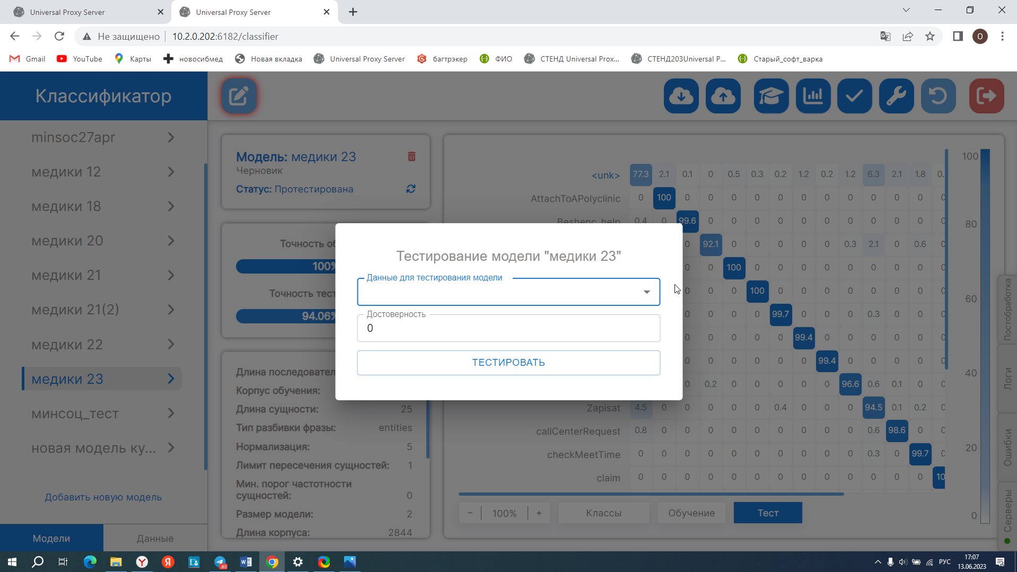Expand the minsoc27apr model entry
Viewport: 1017px width, 572px height.
[171, 137]
